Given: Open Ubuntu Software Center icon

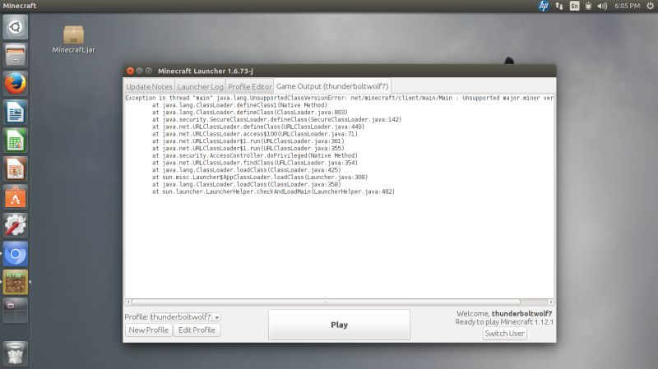Looking at the screenshot, I should click(16, 197).
